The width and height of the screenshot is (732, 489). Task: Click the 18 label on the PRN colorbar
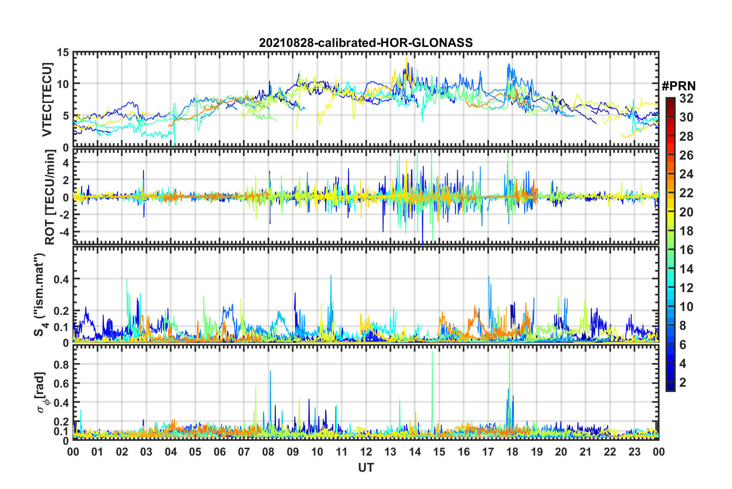686,231
